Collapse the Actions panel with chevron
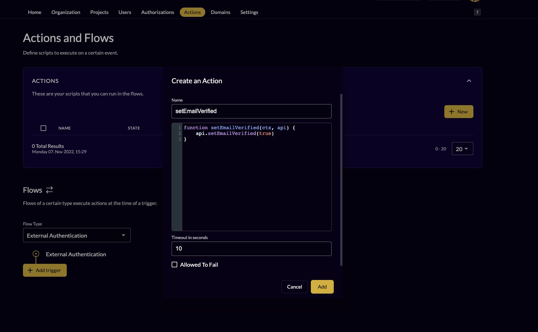 pyautogui.click(x=469, y=81)
